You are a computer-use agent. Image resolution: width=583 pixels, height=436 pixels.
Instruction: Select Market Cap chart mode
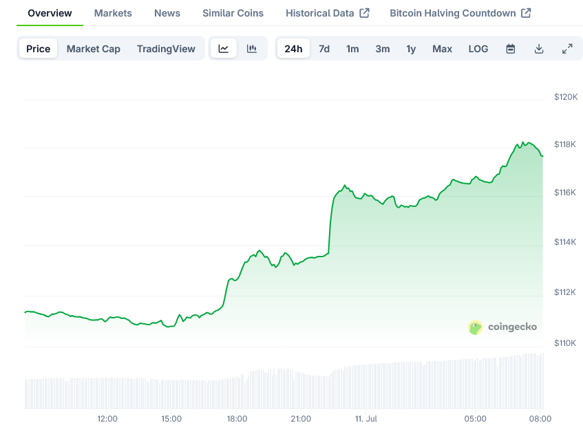pyautogui.click(x=93, y=49)
